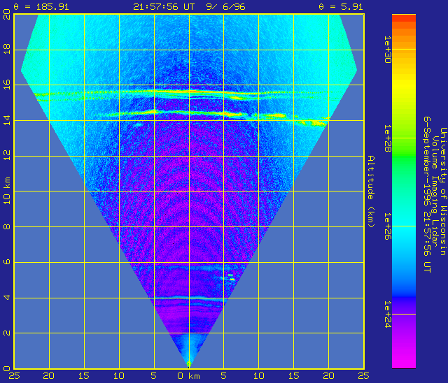Click the "6-September-1996 21:57:56 UT" caption
The width and height of the screenshot is (448, 383).
[427, 194]
